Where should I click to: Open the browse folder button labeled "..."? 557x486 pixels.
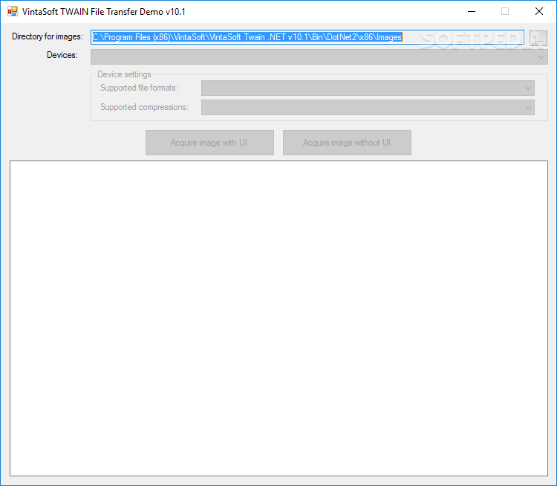[x=538, y=38]
